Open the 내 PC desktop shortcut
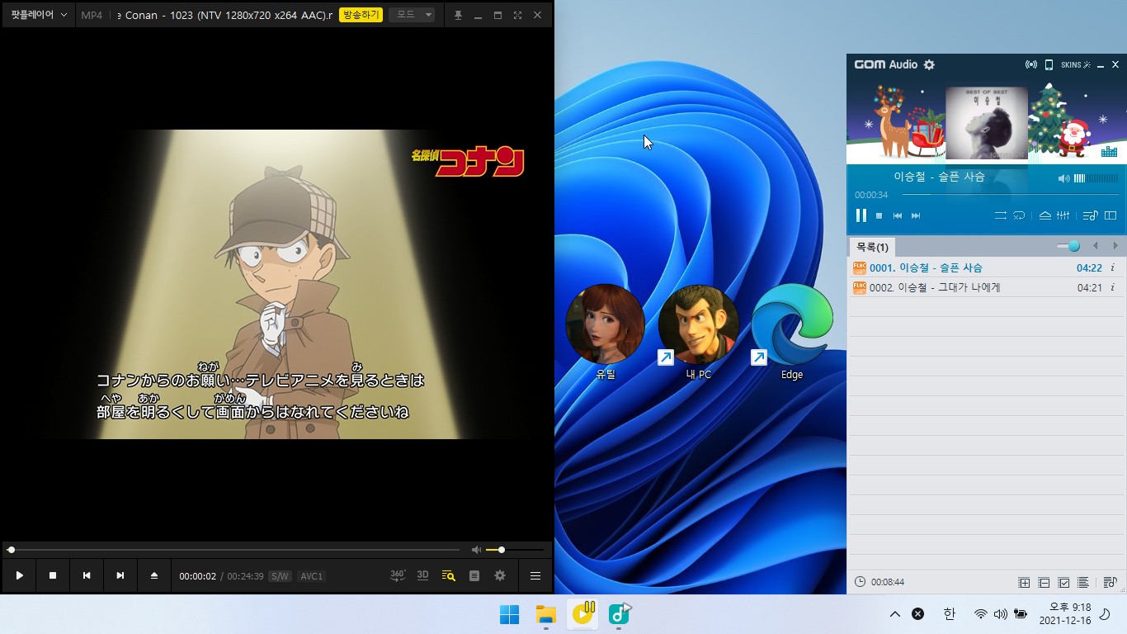 click(698, 333)
